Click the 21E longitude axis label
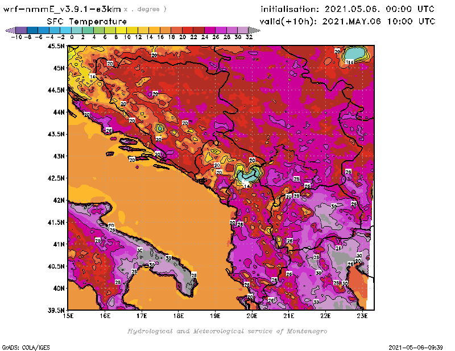Viewport: 455px width, 351px height. [288, 316]
